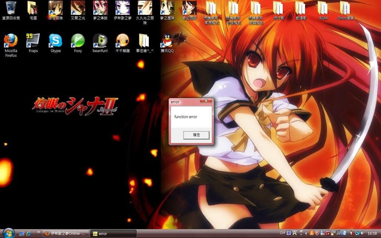This screenshot has height=238, width=381.
Task: Launch the beanfun! desktop shortcut
Action: pyautogui.click(x=100, y=43)
